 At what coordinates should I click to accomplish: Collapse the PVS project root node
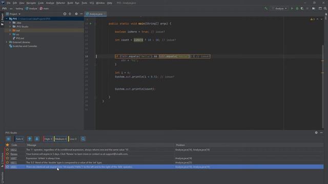(x=7, y=19)
